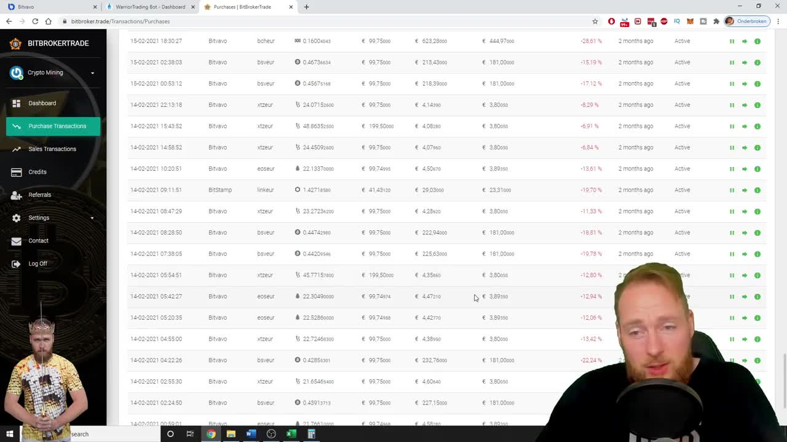Pause the xtzeur 15:43:52 transaction
The image size is (787, 442).
click(732, 126)
